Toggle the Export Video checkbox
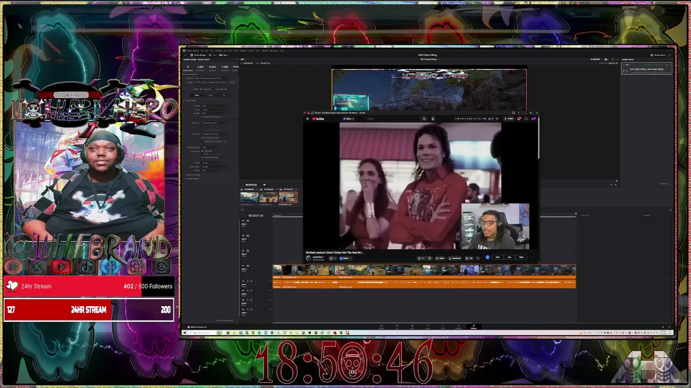 184,100
